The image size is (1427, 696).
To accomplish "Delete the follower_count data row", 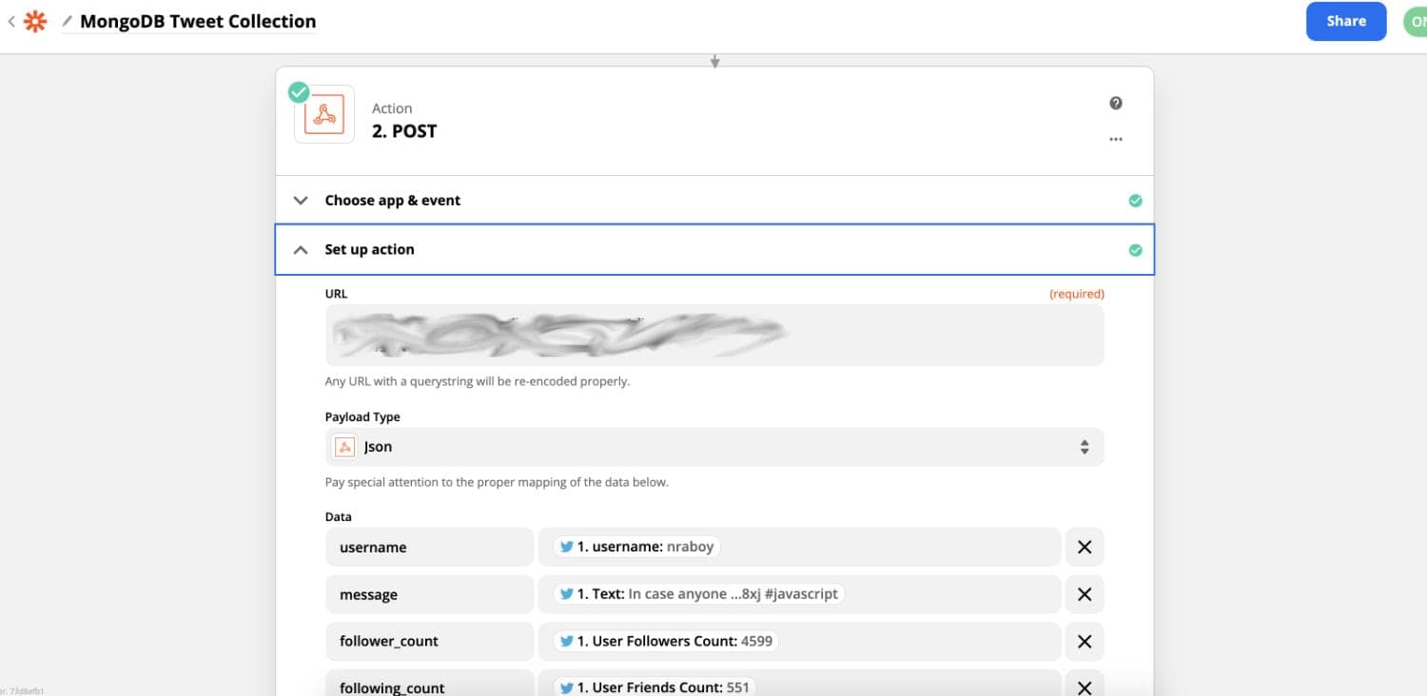I will tap(1084, 641).
